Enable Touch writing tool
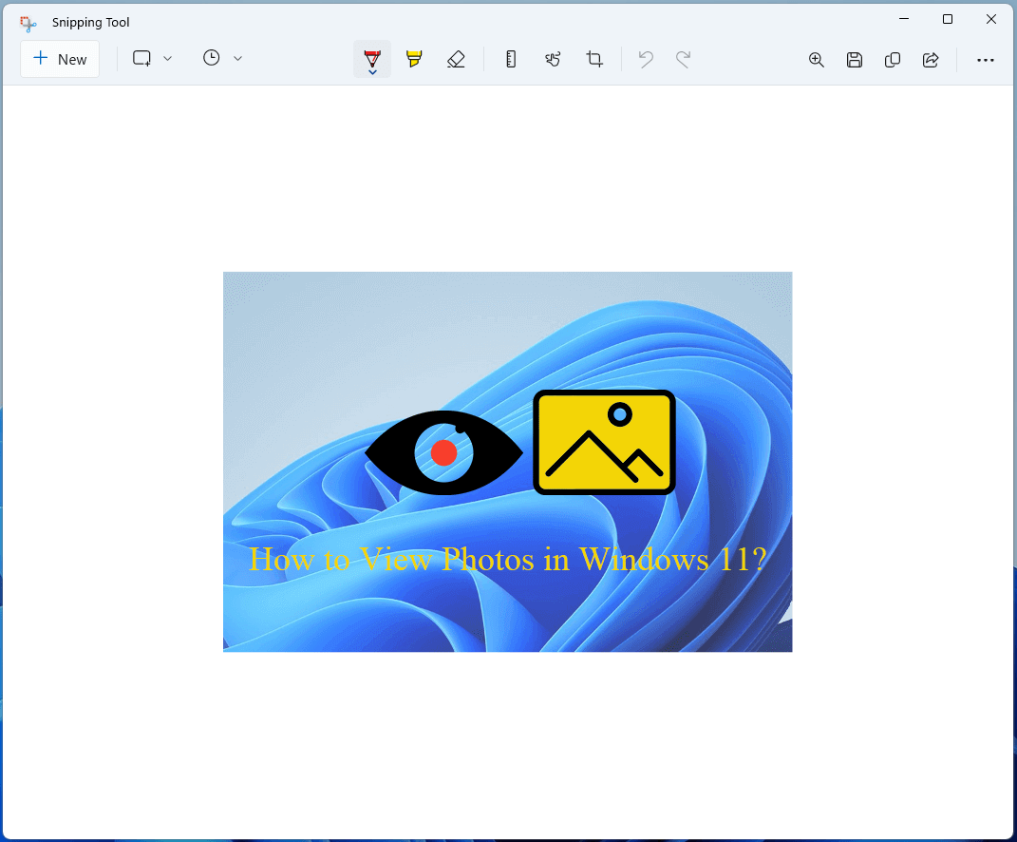The height and width of the screenshot is (842, 1017). (x=553, y=59)
